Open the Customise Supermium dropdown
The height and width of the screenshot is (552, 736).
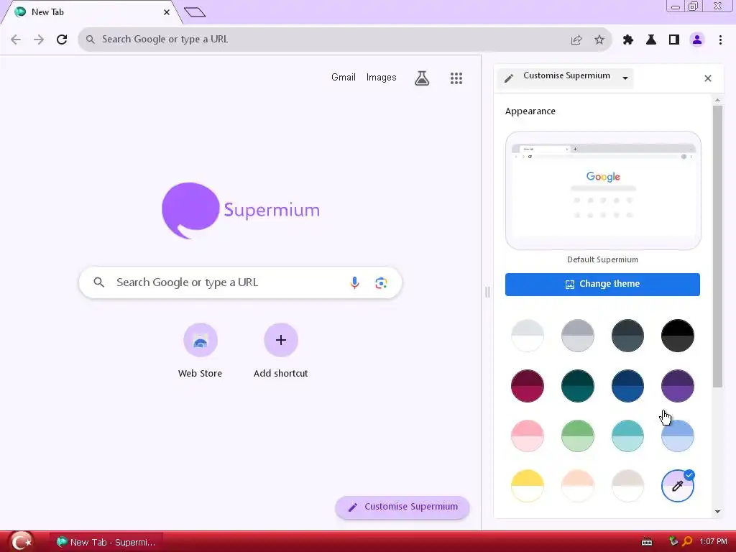point(566,78)
